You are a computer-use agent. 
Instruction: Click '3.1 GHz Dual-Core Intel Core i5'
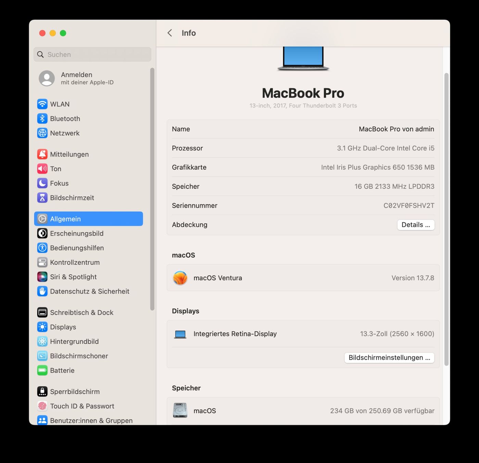386,148
